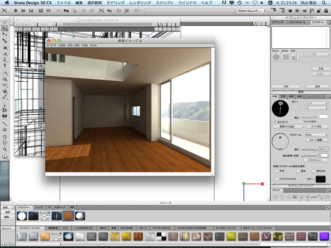Open the 1.33:1 aspect ratio dropdown
331x248 pixels.
(47, 25)
